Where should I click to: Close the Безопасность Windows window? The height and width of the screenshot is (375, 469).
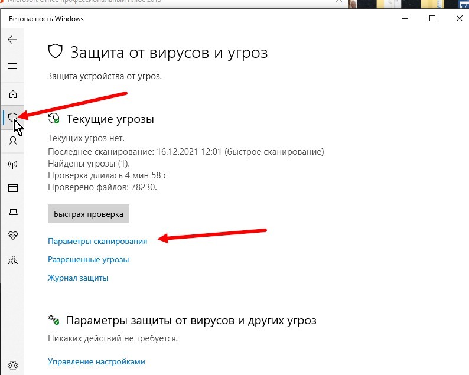[460, 18]
